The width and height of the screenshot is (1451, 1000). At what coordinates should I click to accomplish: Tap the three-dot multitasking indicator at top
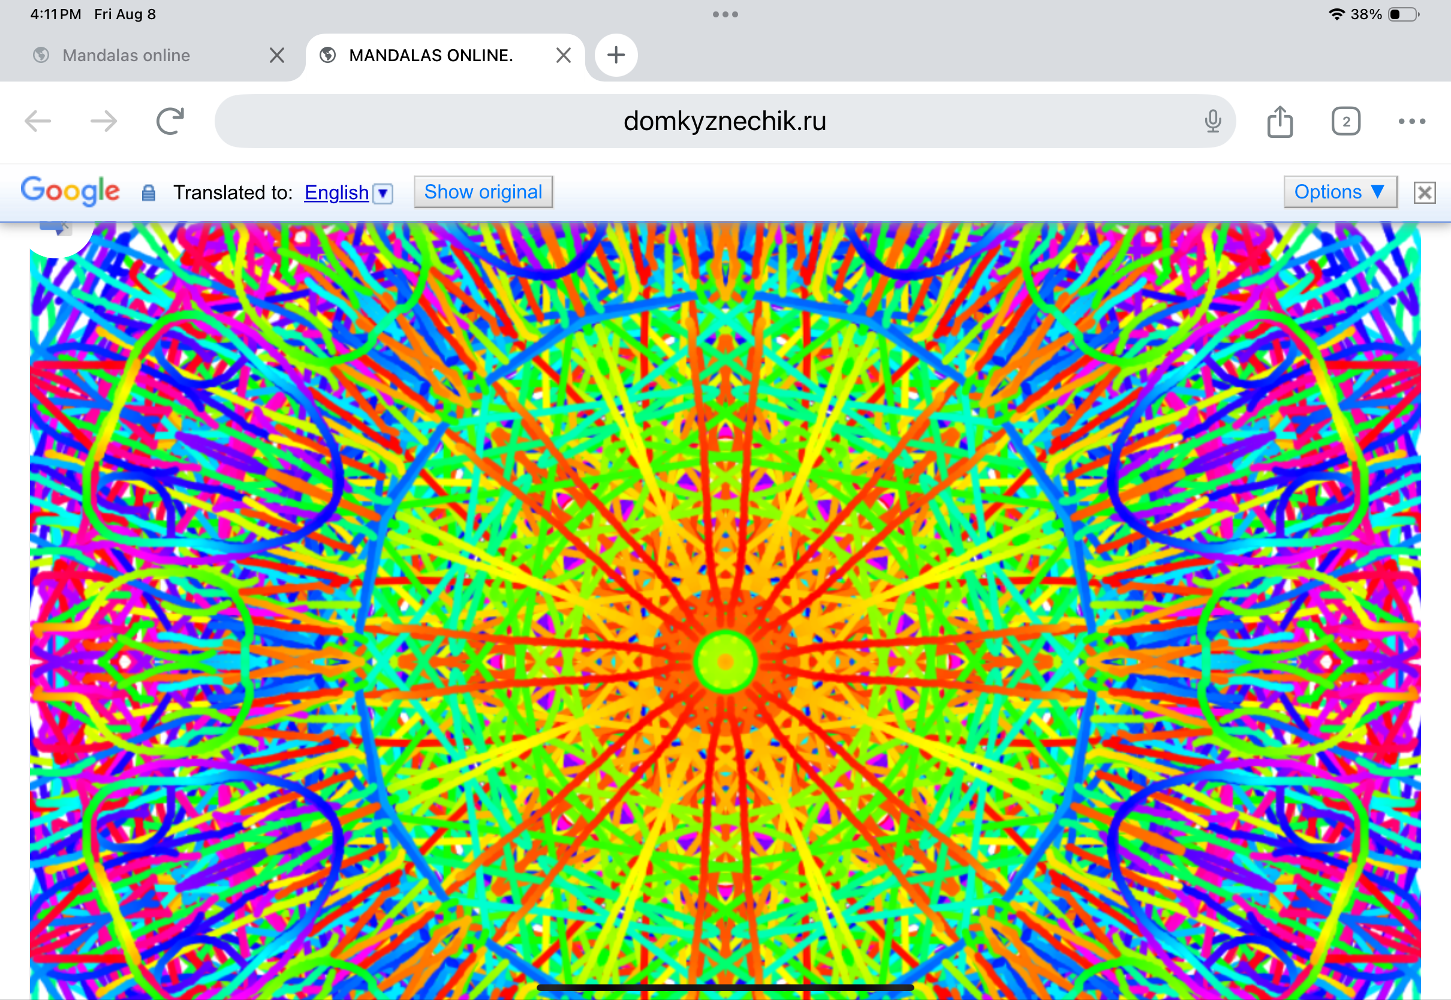pyautogui.click(x=725, y=14)
